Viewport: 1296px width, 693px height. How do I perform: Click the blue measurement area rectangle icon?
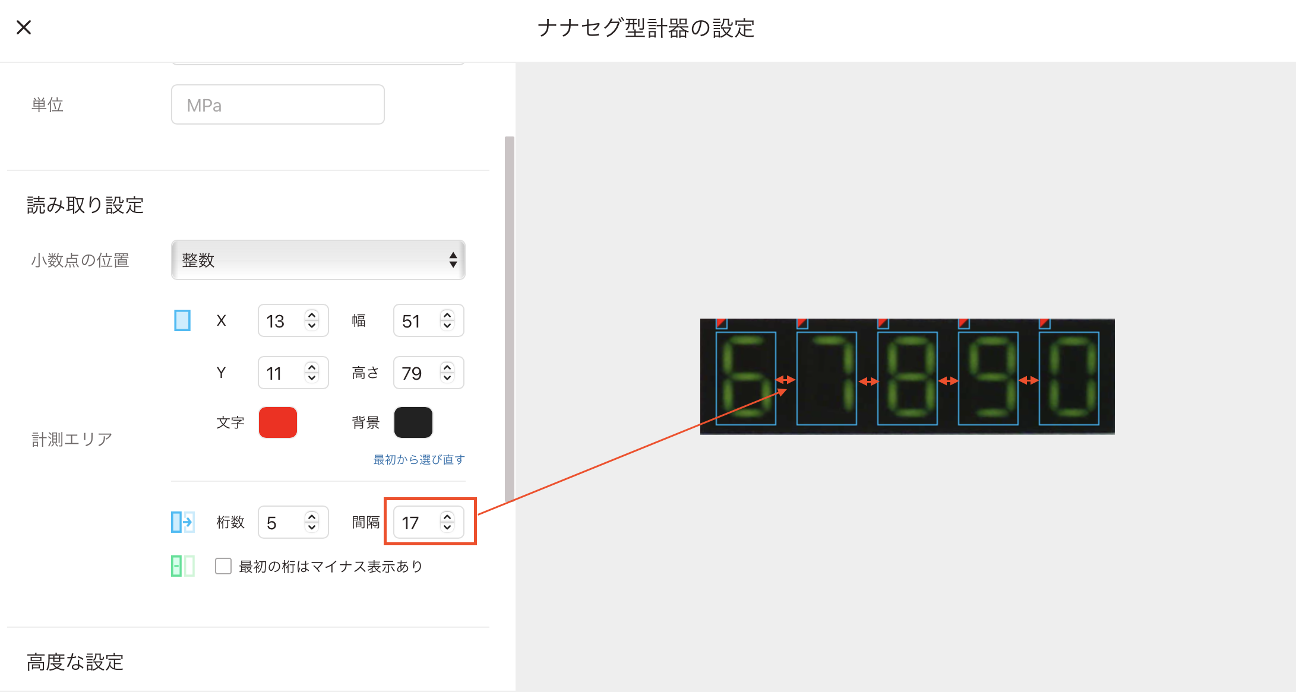tap(182, 320)
